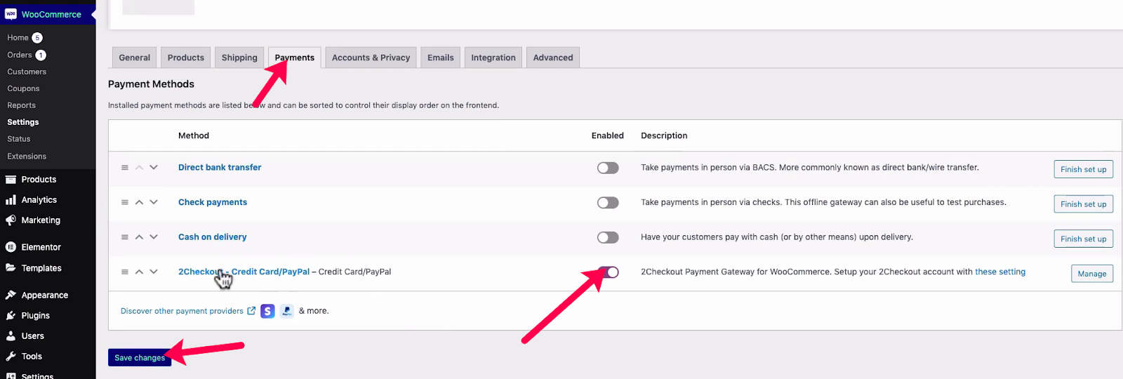Image resolution: width=1123 pixels, height=379 pixels.
Task: Open the Cash on delivery link
Action: click(x=212, y=237)
